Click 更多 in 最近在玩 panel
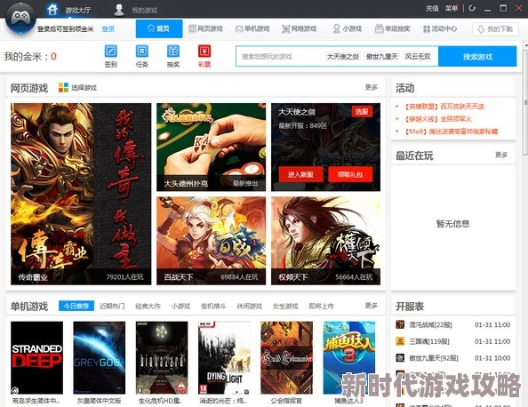The image size is (528, 407). click(x=501, y=155)
